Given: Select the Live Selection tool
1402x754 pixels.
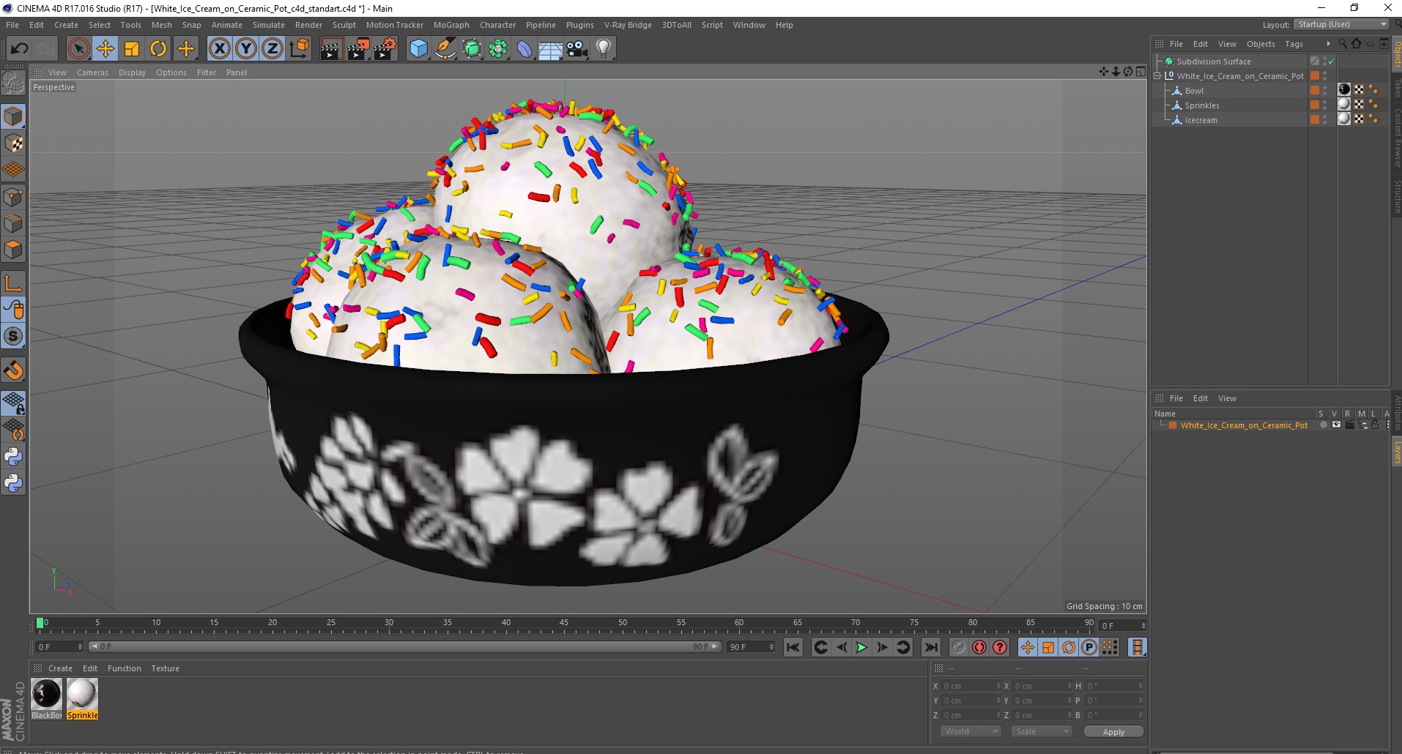Looking at the screenshot, I should click(78, 49).
